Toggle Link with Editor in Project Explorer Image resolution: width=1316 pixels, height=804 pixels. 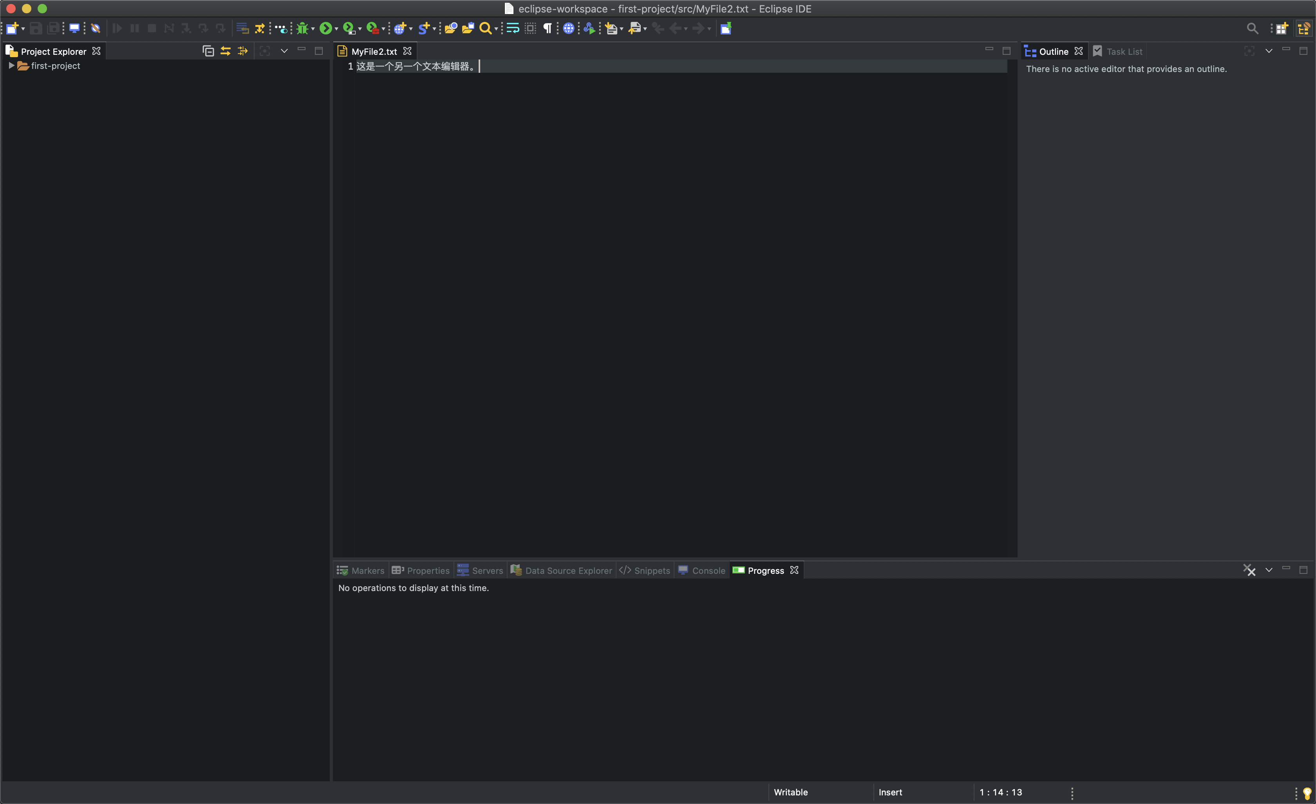click(x=225, y=51)
